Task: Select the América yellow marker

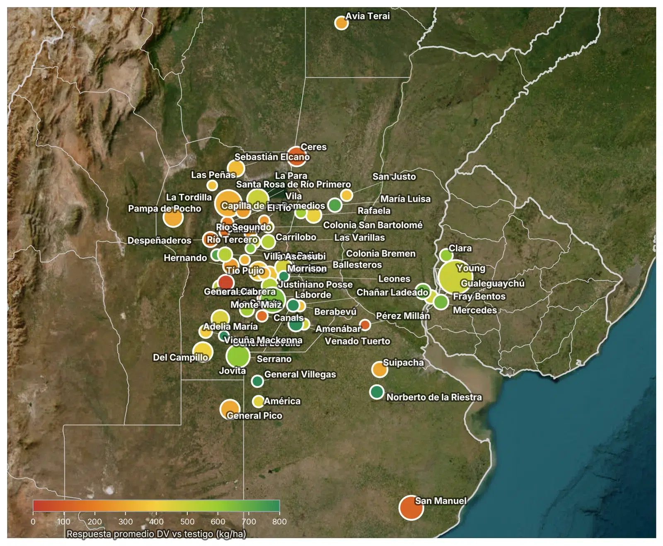Action: (258, 401)
